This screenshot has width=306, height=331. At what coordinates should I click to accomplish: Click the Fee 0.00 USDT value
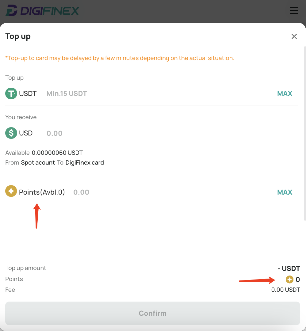pyautogui.click(x=285, y=290)
